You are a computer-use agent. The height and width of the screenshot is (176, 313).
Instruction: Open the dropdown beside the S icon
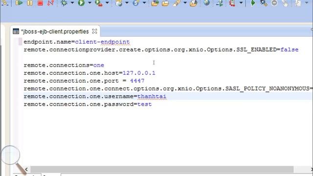pos(144,3)
